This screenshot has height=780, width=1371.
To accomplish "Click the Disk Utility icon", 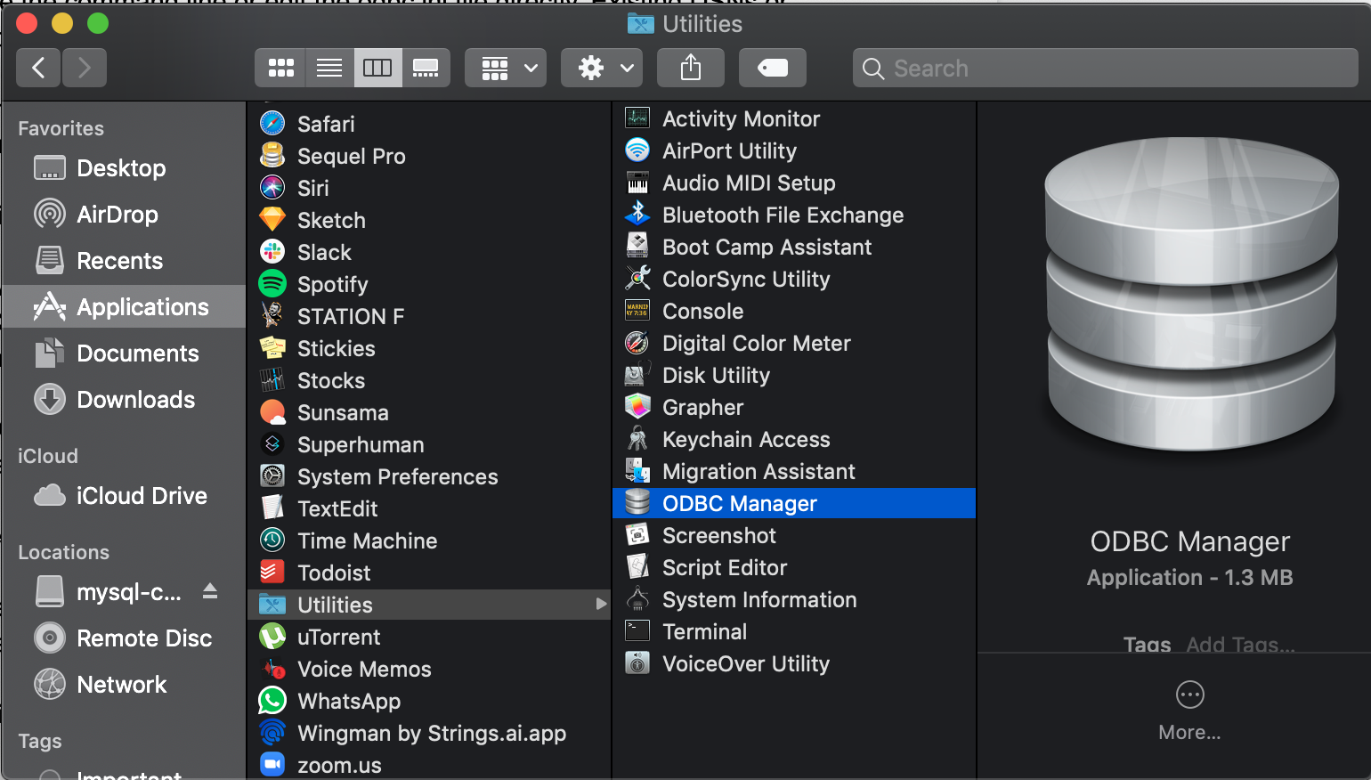I will pos(637,375).
